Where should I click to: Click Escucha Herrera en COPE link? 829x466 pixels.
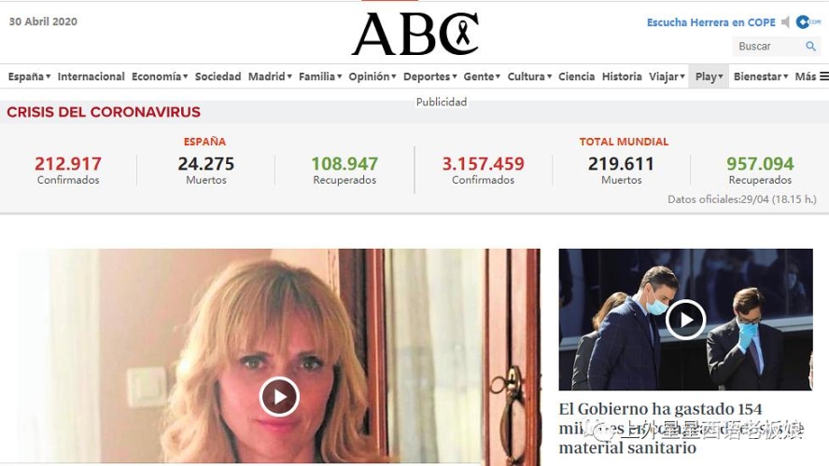(x=711, y=22)
